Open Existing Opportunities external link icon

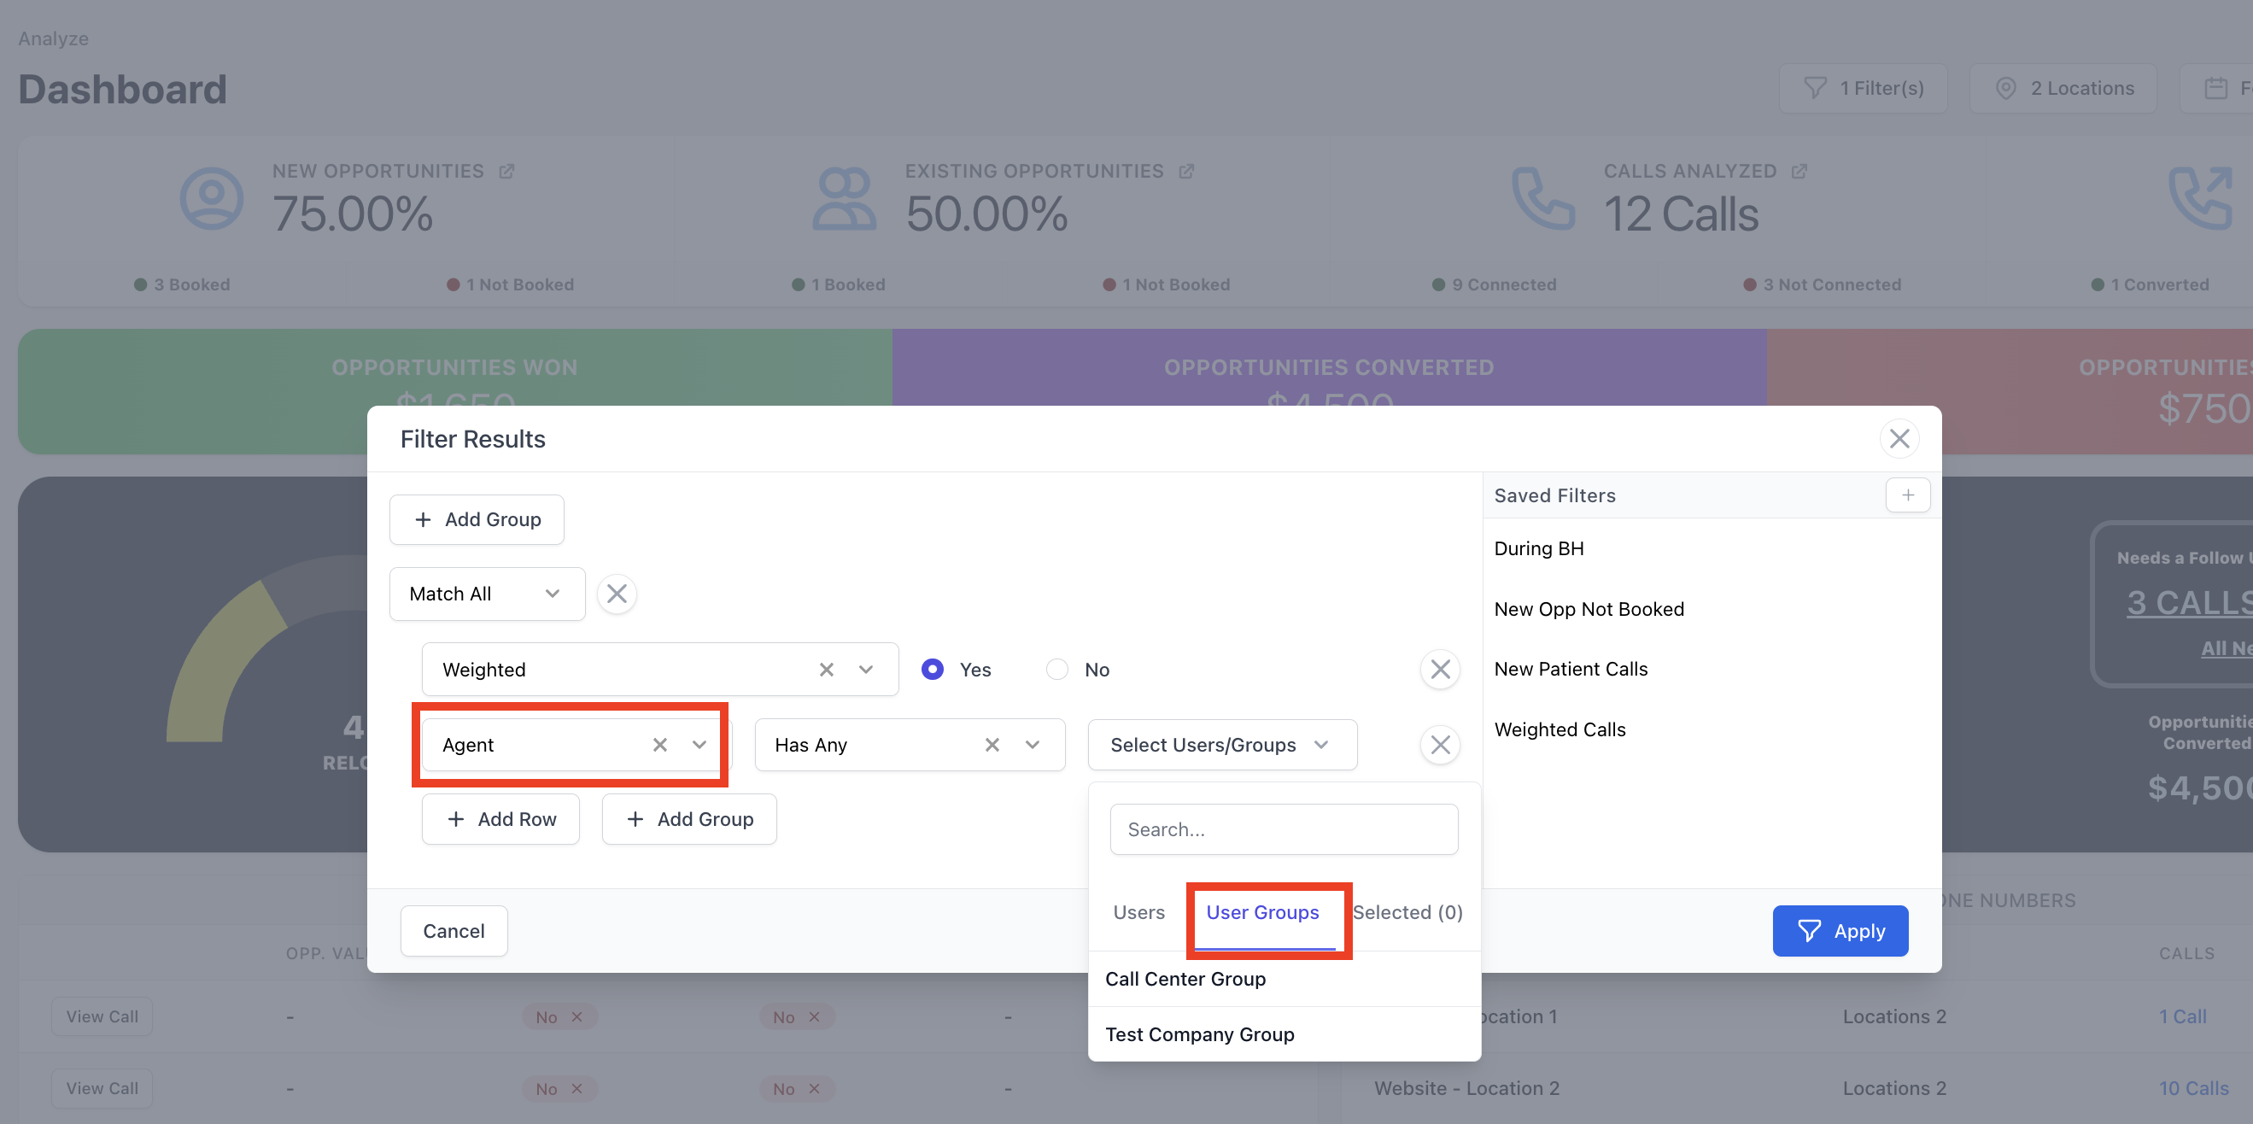tap(1186, 172)
